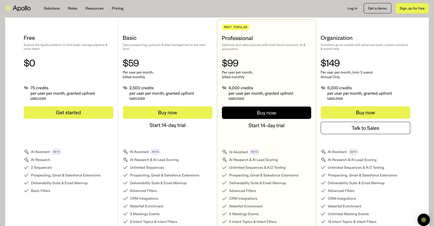The width and height of the screenshot is (434, 226).
Task: Select the AI Assistant sparkle icon under Professional
Action: point(224,152)
